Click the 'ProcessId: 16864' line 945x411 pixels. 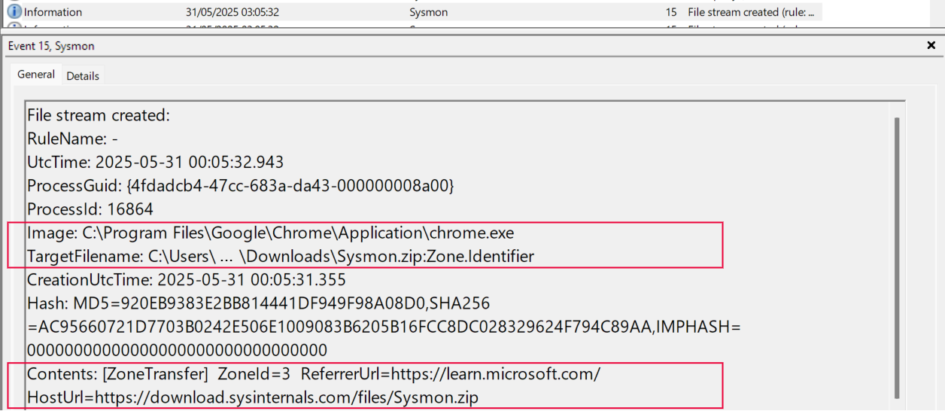click(x=90, y=209)
